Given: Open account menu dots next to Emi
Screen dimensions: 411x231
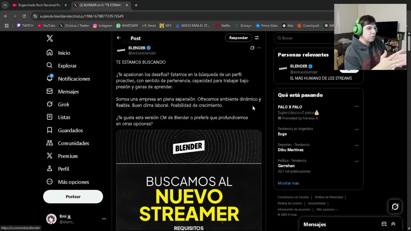Looking at the screenshot, I should 104,219.
